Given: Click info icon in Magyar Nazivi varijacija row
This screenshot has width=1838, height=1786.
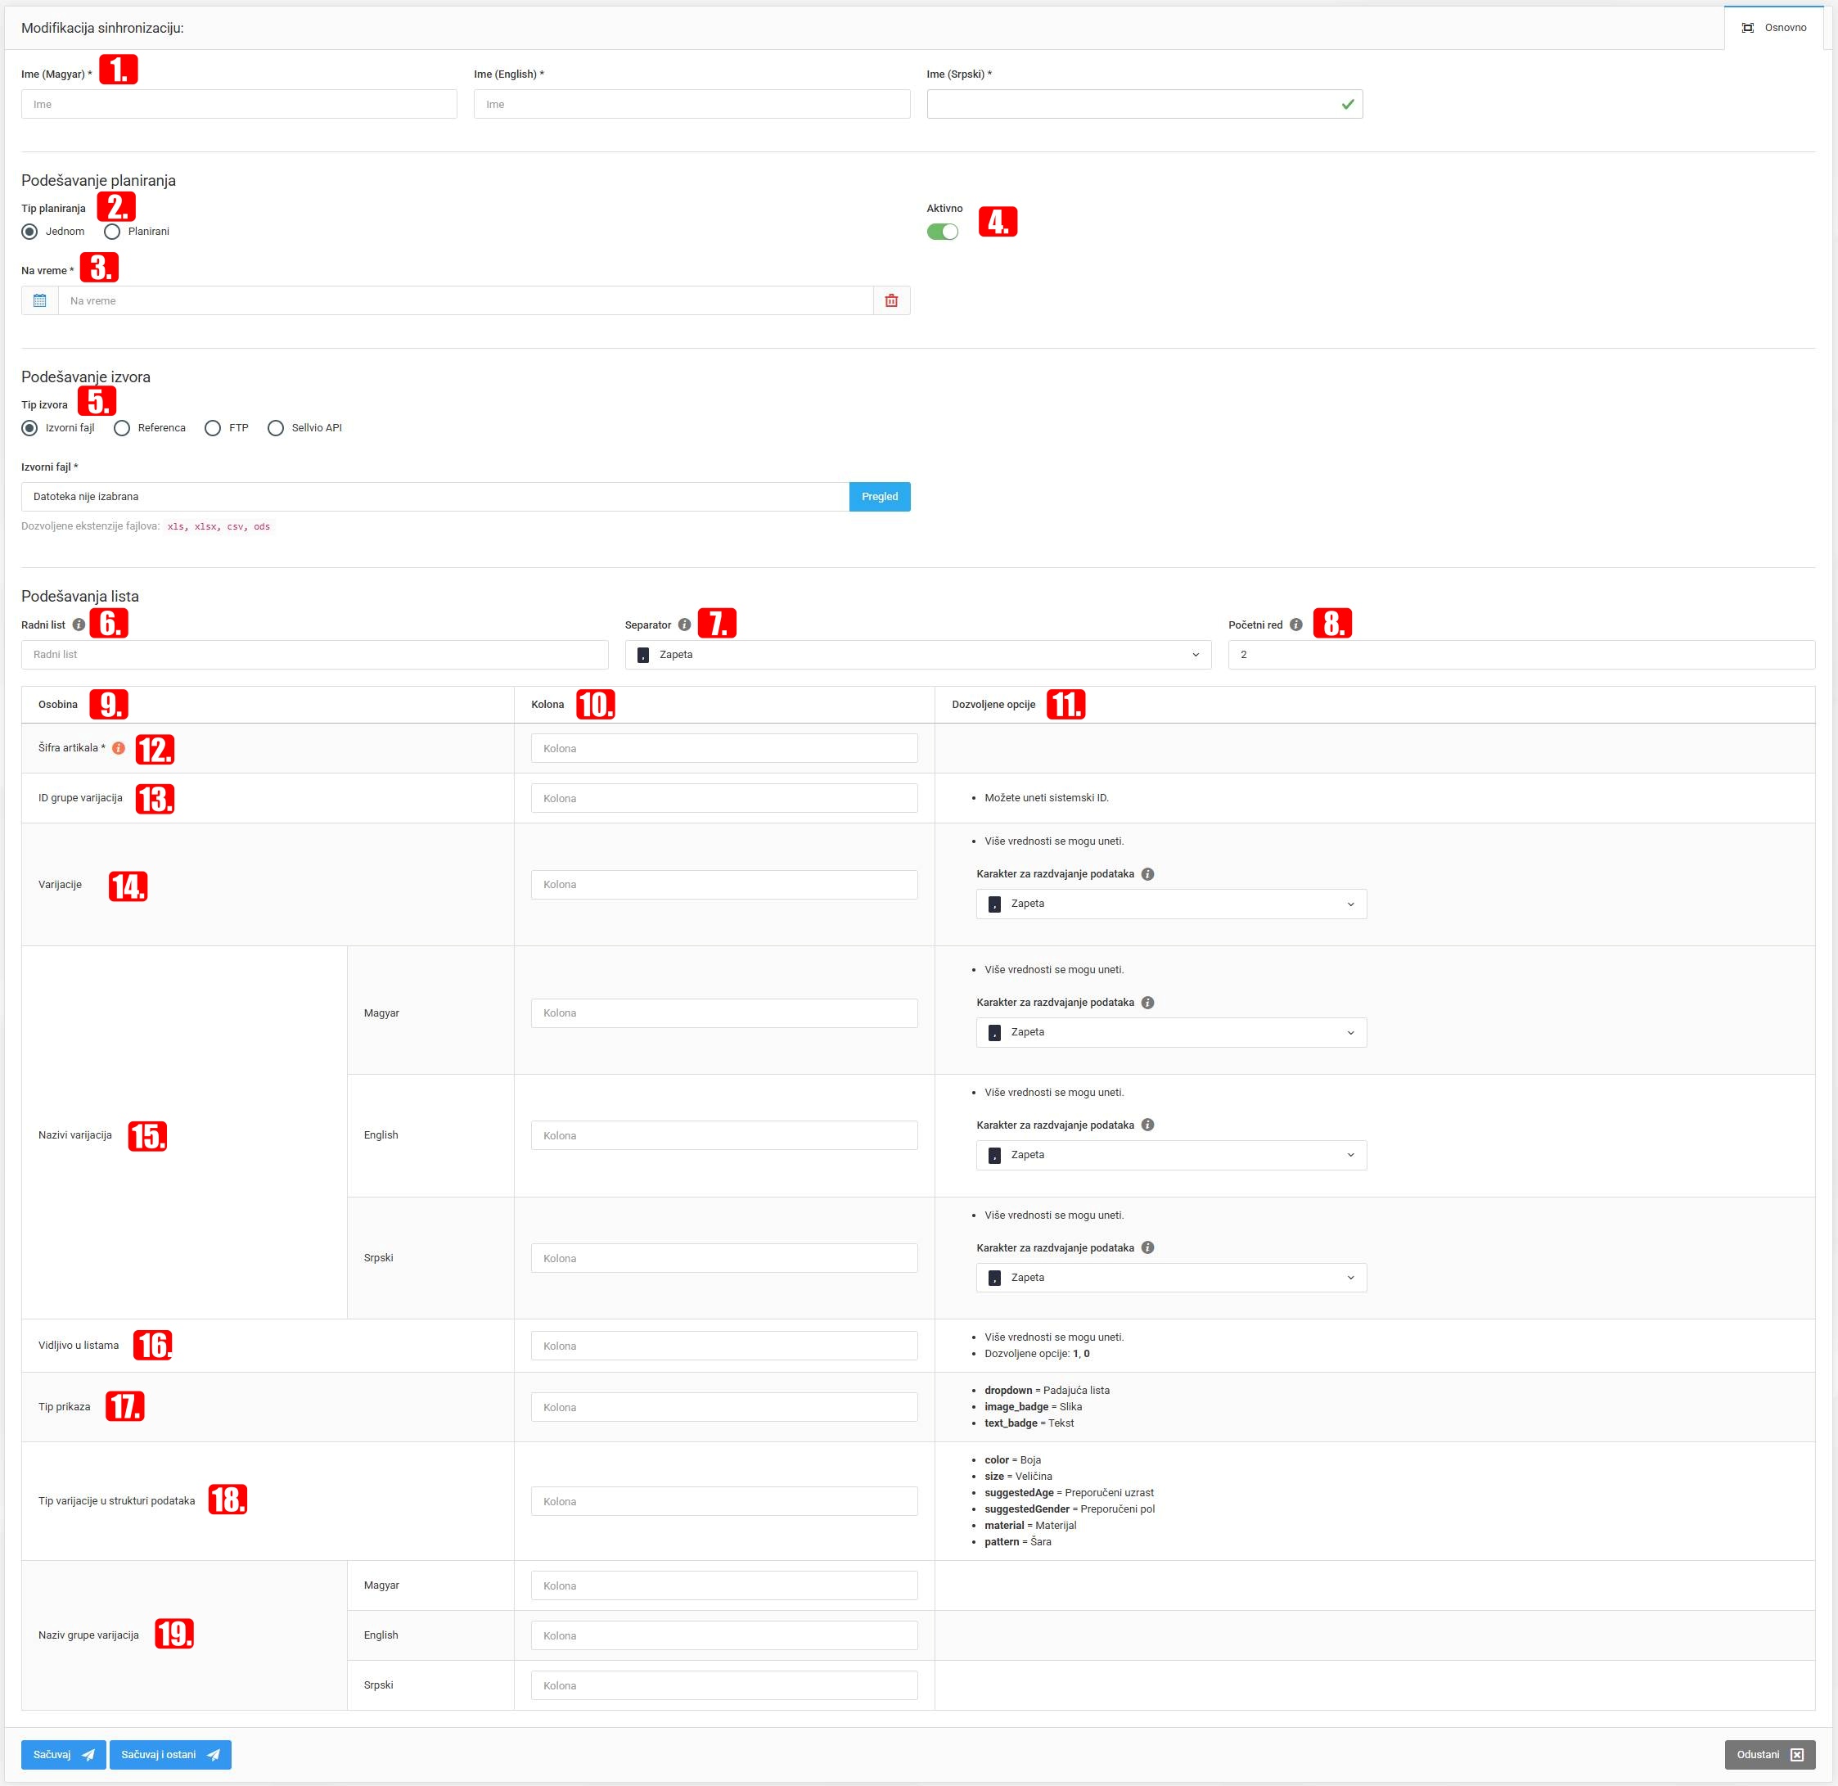Looking at the screenshot, I should (1148, 1002).
